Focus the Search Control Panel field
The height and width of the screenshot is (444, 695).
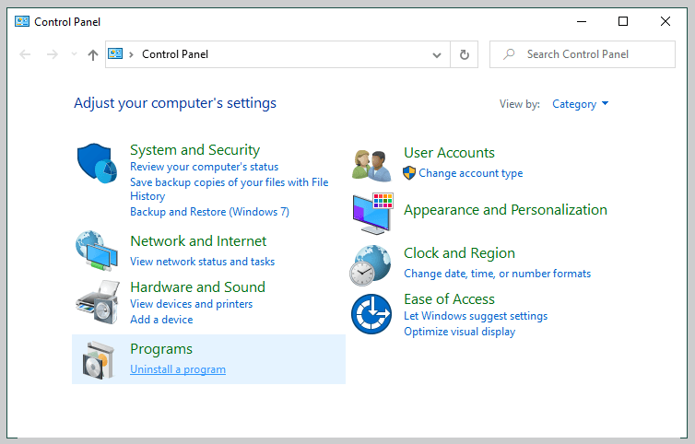point(582,54)
